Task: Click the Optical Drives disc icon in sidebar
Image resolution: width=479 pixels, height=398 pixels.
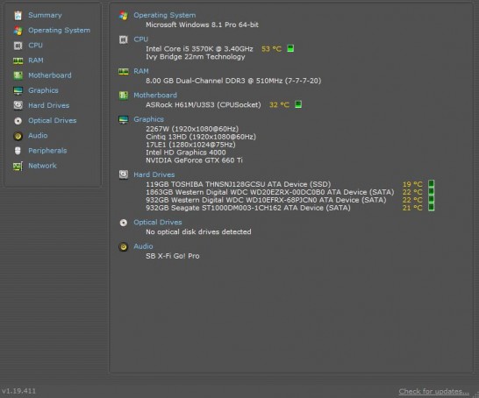Action: click(x=18, y=121)
